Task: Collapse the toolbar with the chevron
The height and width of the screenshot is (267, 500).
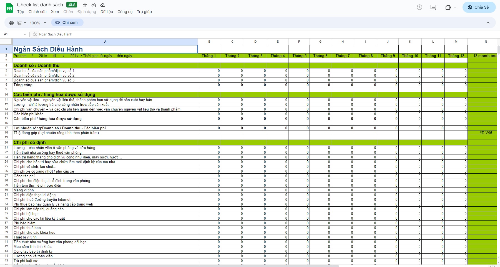Action: coord(488,23)
